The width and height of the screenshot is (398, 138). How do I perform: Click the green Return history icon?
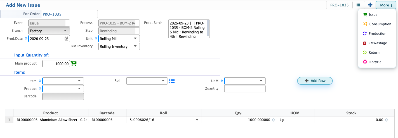tap(365, 53)
